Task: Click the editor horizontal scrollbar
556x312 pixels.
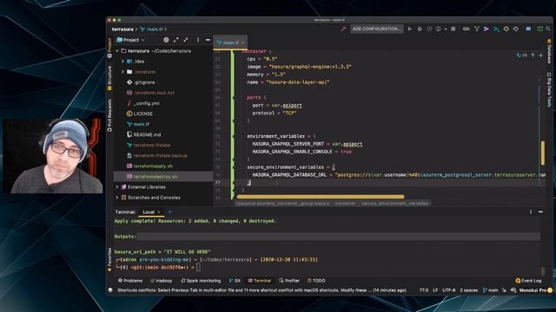Action: (x=321, y=197)
